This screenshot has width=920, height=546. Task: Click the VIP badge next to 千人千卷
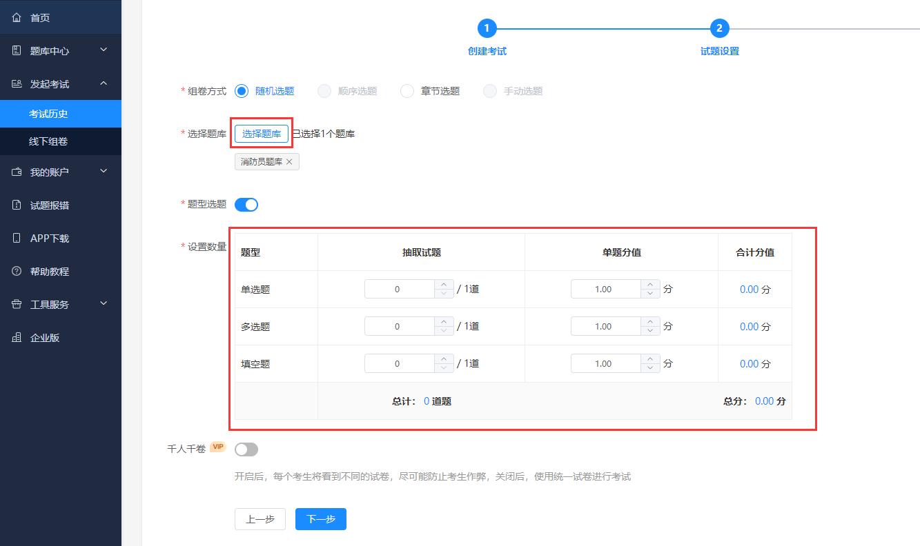(x=218, y=447)
